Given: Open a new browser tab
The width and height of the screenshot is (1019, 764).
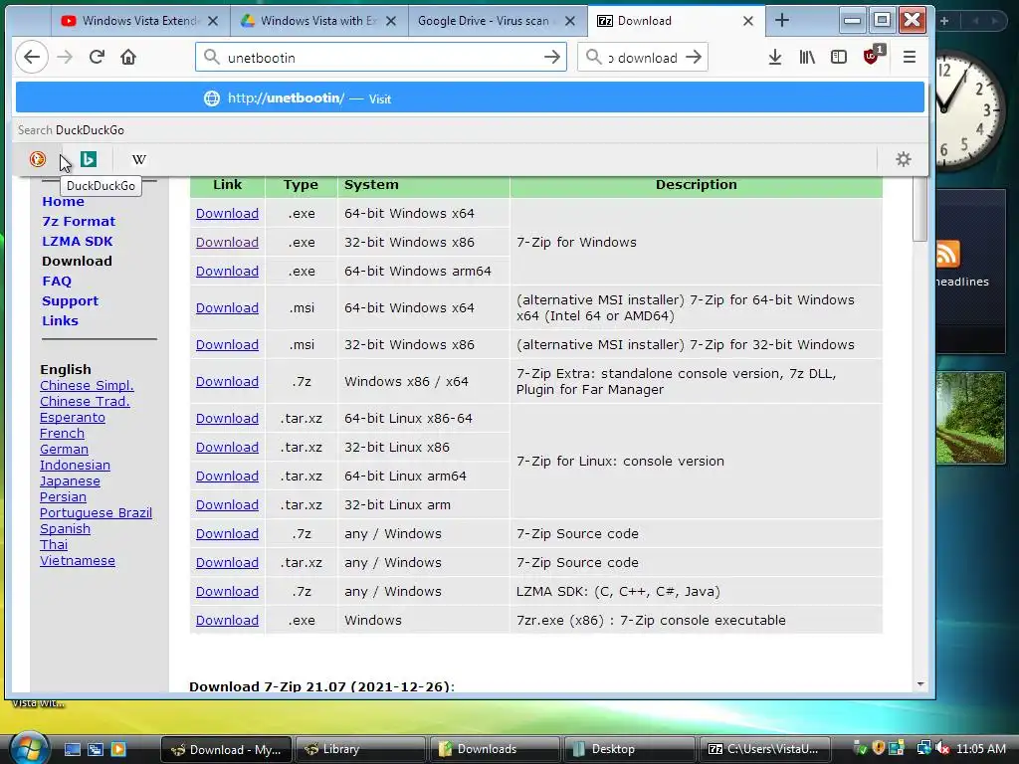Looking at the screenshot, I should coord(782,21).
